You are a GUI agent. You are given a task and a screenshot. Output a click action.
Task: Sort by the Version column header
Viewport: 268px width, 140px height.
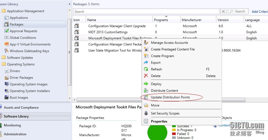(x=230, y=20)
